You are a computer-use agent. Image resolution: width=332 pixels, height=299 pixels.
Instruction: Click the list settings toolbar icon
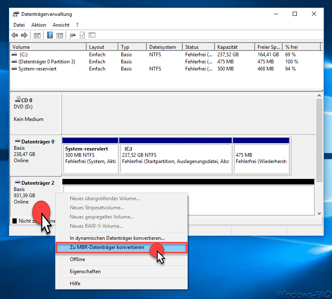92,35
